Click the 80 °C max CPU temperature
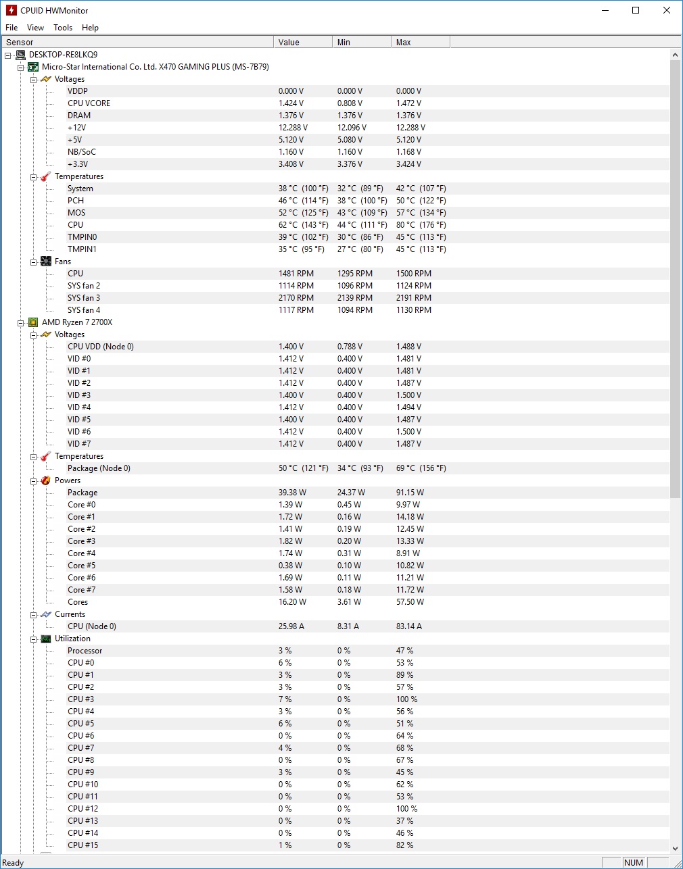Viewport: 683px width, 869px height. (x=421, y=225)
